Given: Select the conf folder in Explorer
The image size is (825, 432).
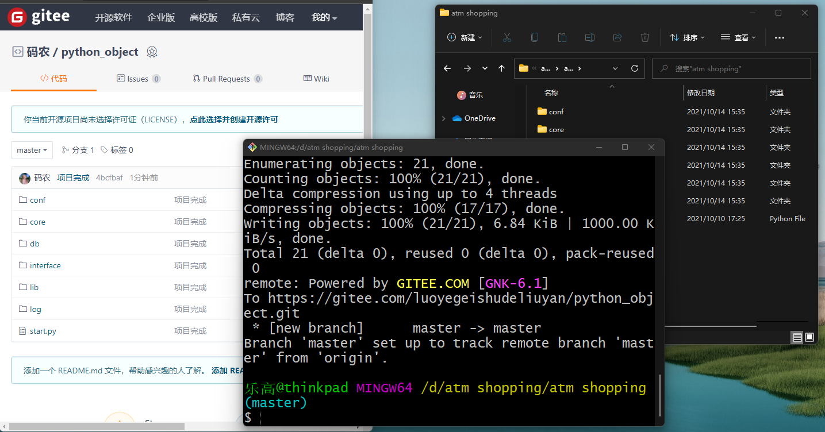Looking at the screenshot, I should pos(551,111).
